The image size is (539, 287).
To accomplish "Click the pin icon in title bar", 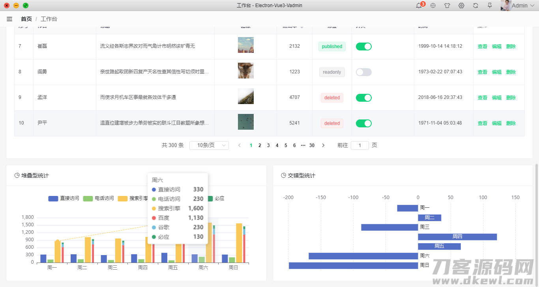I will point(490,6).
